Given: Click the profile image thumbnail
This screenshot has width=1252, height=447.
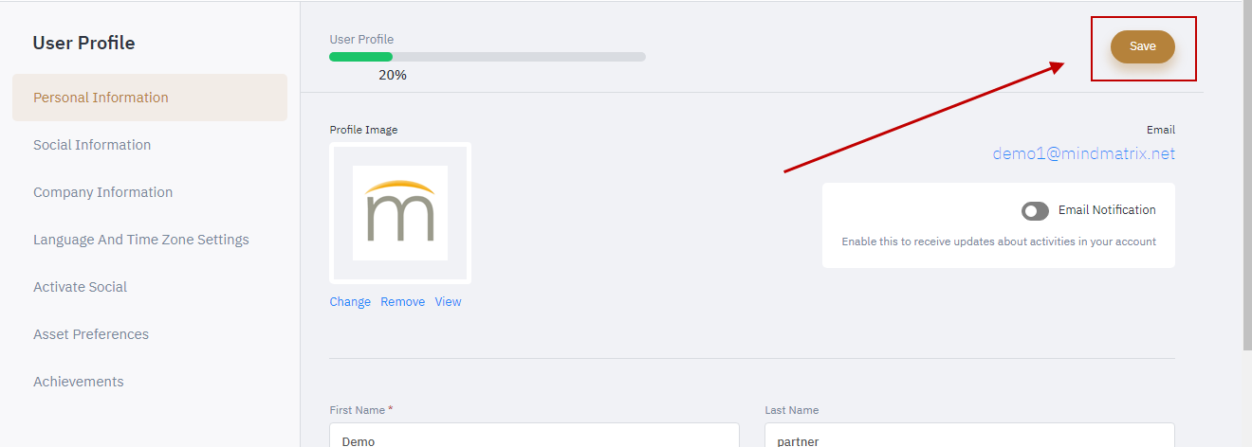Looking at the screenshot, I should pyautogui.click(x=400, y=213).
